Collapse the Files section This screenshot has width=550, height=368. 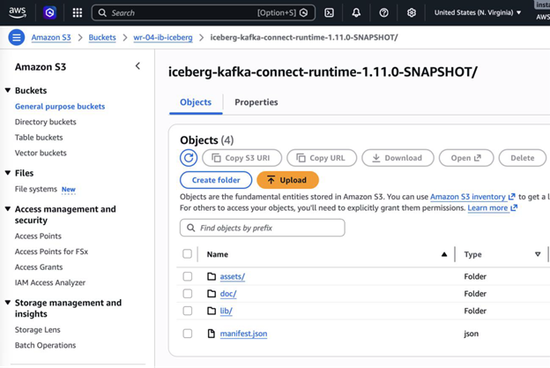(8, 173)
